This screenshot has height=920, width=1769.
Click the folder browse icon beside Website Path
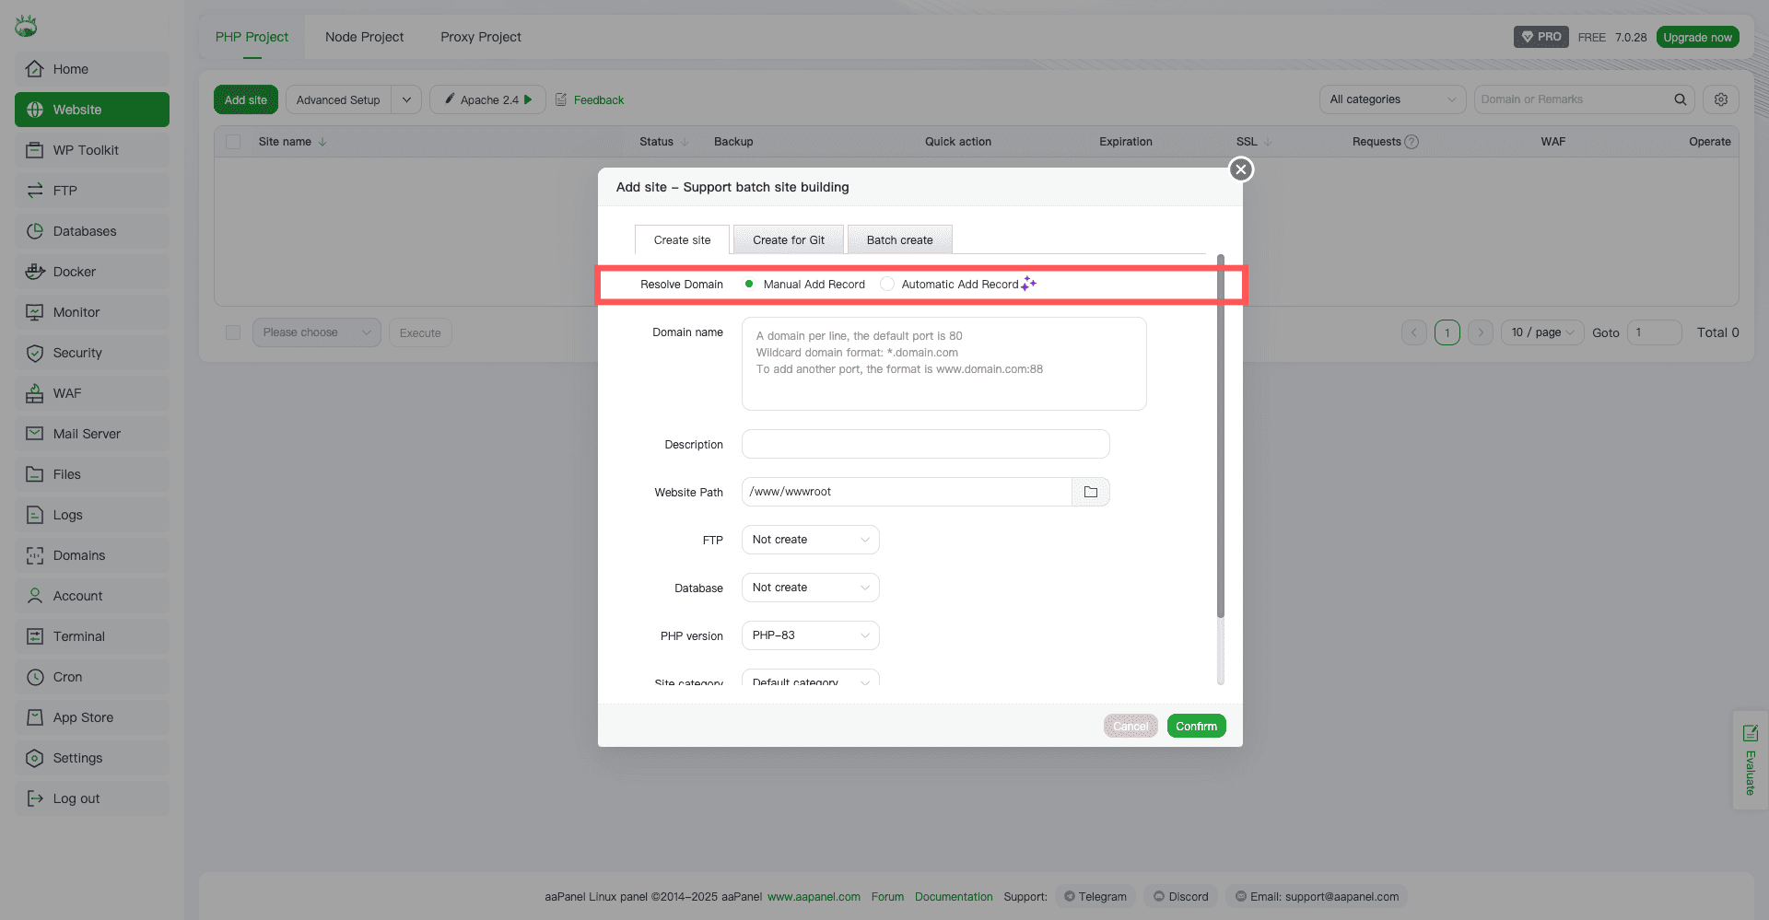click(x=1091, y=492)
